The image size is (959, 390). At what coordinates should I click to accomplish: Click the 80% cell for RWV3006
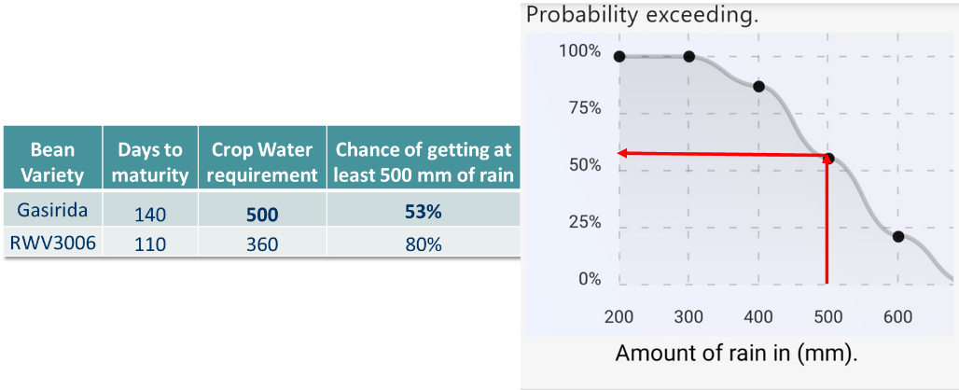[x=424, y=244]
